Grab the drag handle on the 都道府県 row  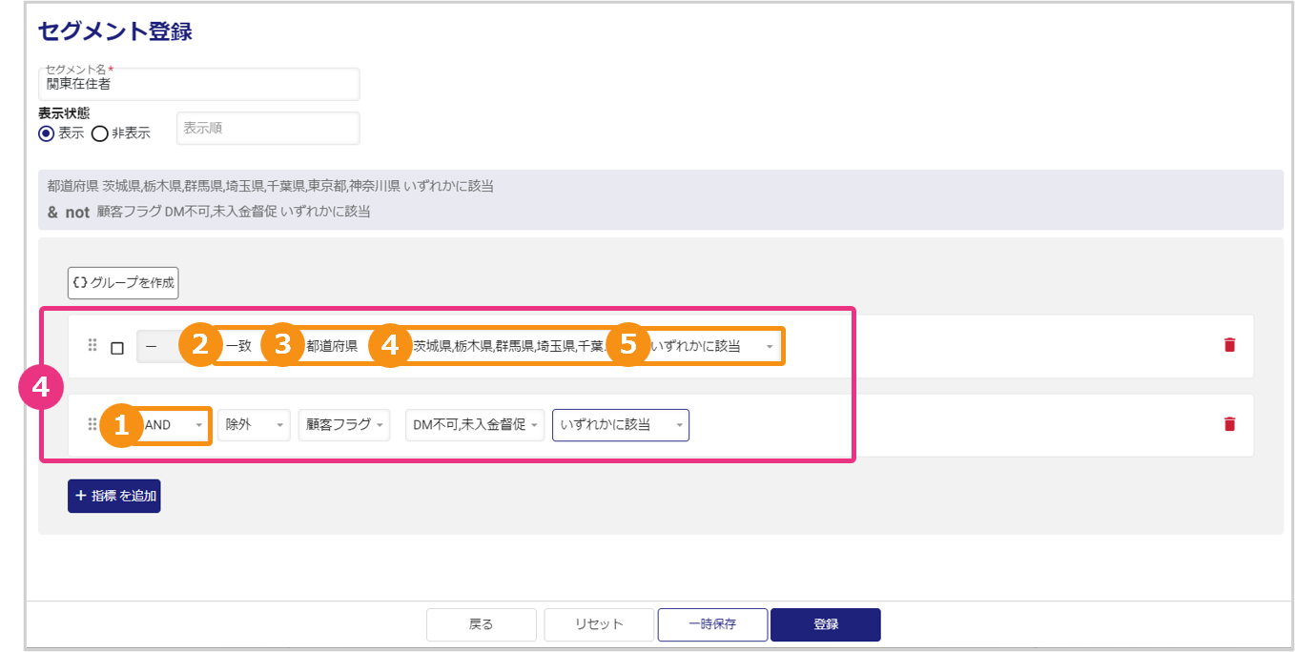click(x=92, y=346)
